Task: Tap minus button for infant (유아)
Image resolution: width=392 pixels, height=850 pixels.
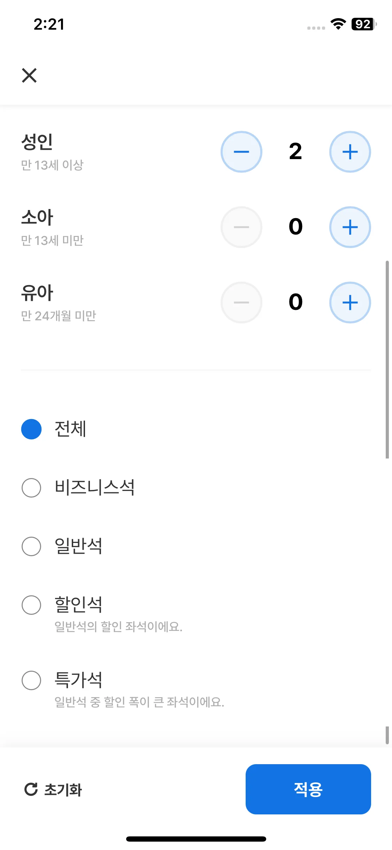Action: coord(241,303)
